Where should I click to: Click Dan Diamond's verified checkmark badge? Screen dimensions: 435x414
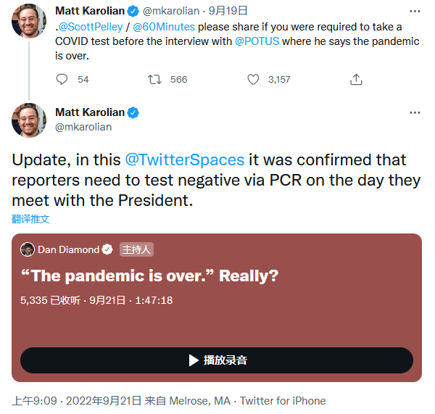coord(107,249)
